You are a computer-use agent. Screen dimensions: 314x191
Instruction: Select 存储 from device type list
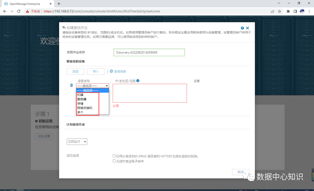click(92, 103)
